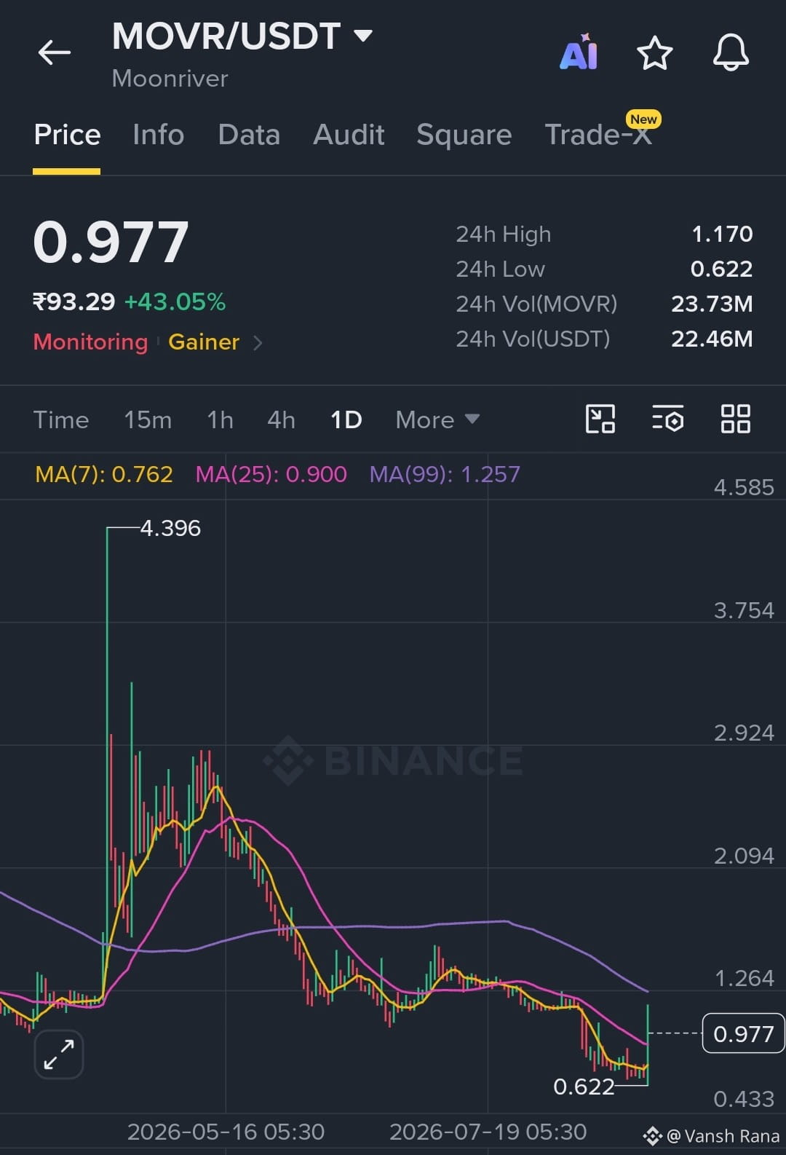This screenshot has height=1155, width=786.
Task: Select the 15m chart interval
Action: [x=148, y=420]
